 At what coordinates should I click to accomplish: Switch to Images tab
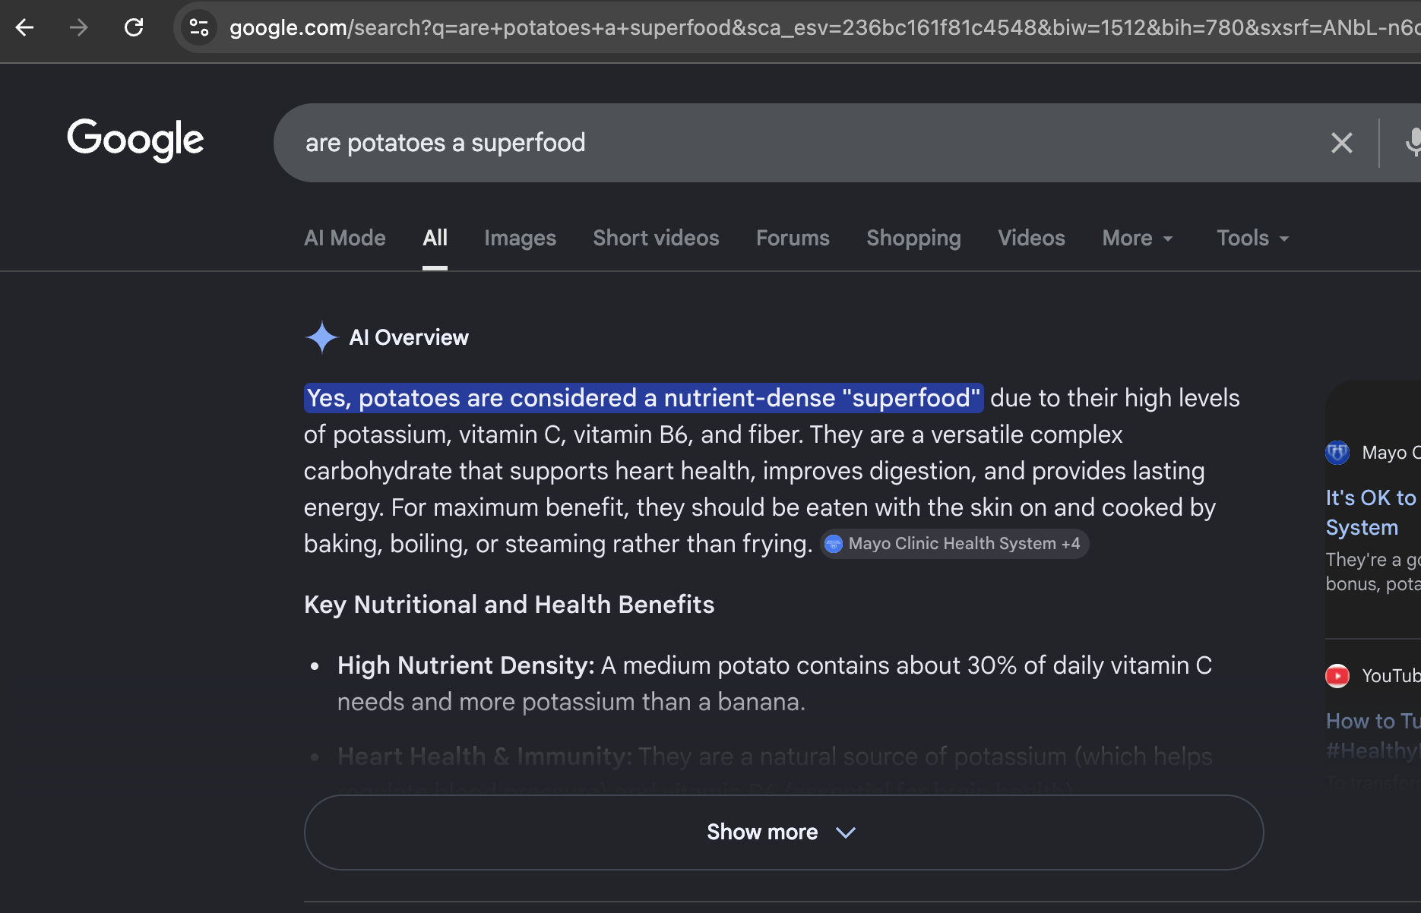pos(521,239)
